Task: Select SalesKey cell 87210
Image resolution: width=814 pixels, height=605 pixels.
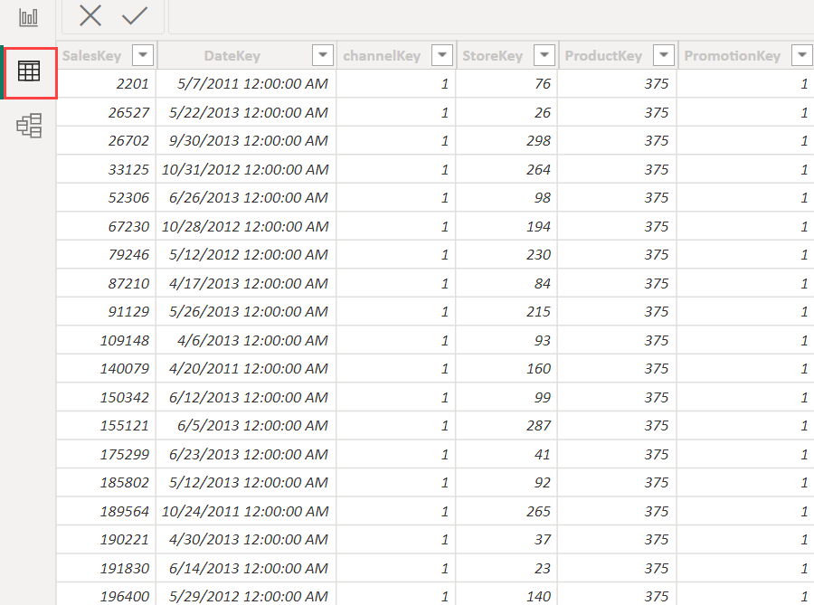Action: click(107, 283)
